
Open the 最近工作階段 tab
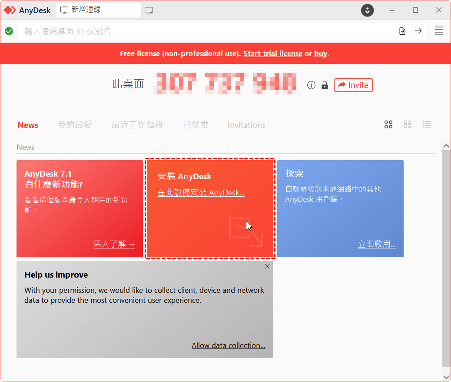(x=137, y=125)
